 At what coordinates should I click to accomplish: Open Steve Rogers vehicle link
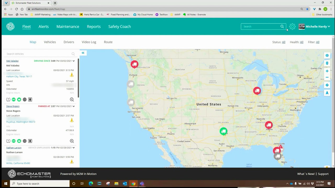click(x=13, y=106)
